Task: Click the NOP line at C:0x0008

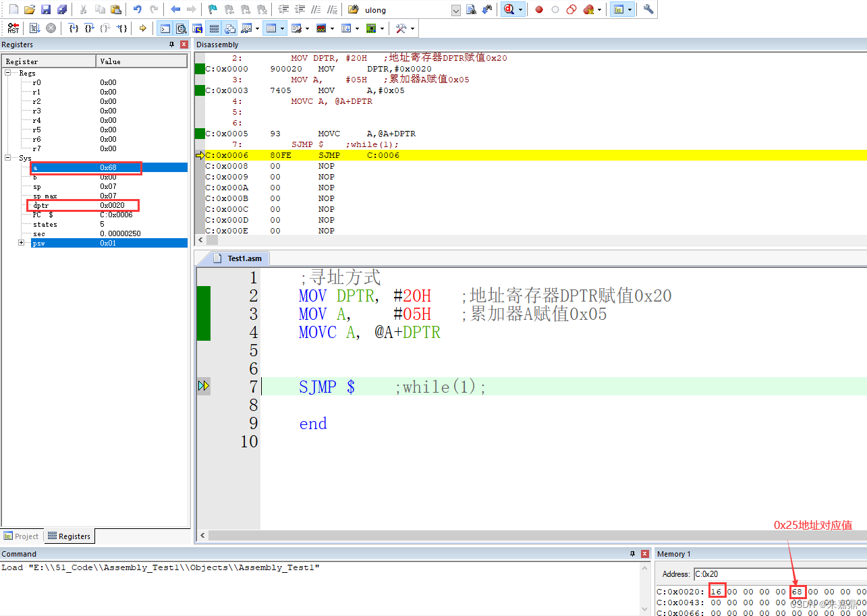Action: [536, 166]
